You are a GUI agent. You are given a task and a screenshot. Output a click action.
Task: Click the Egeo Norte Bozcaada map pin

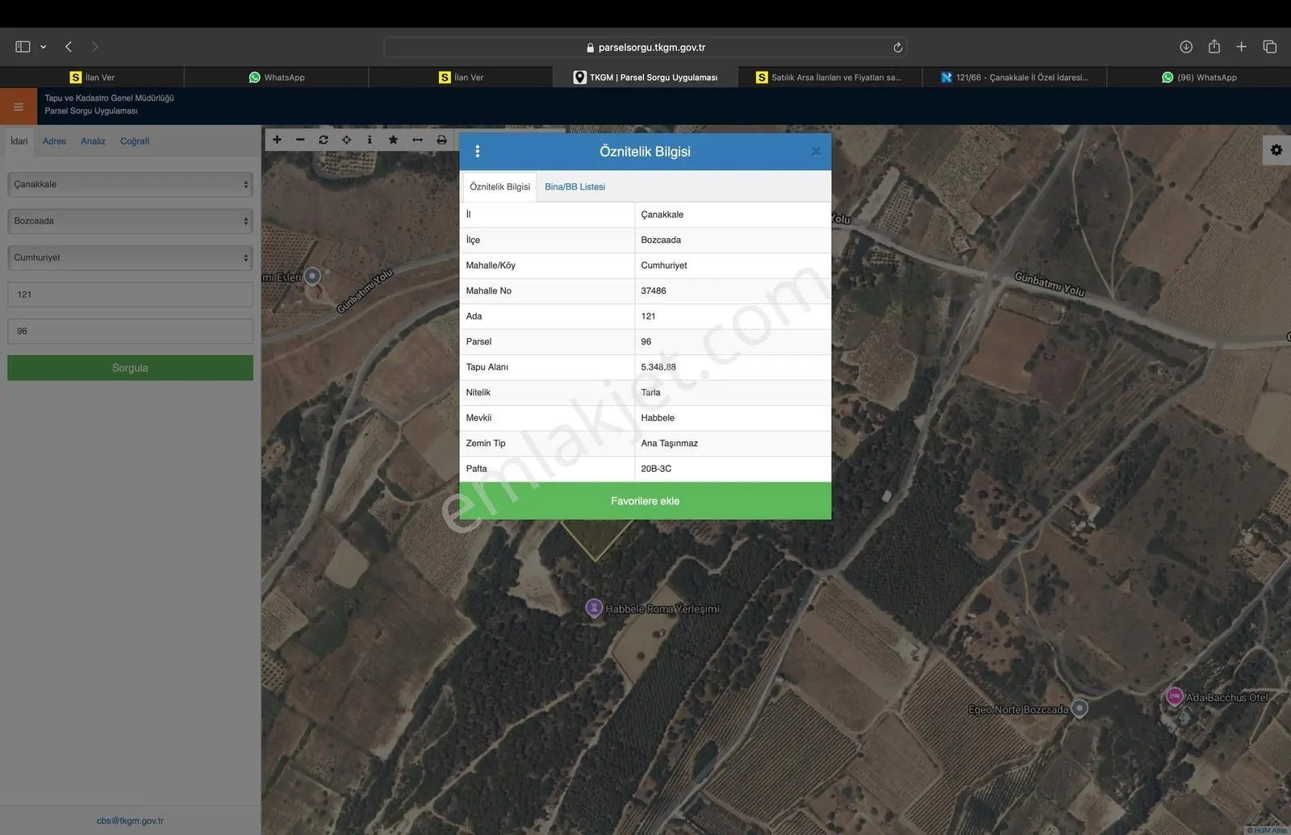tap(1080, 708)
